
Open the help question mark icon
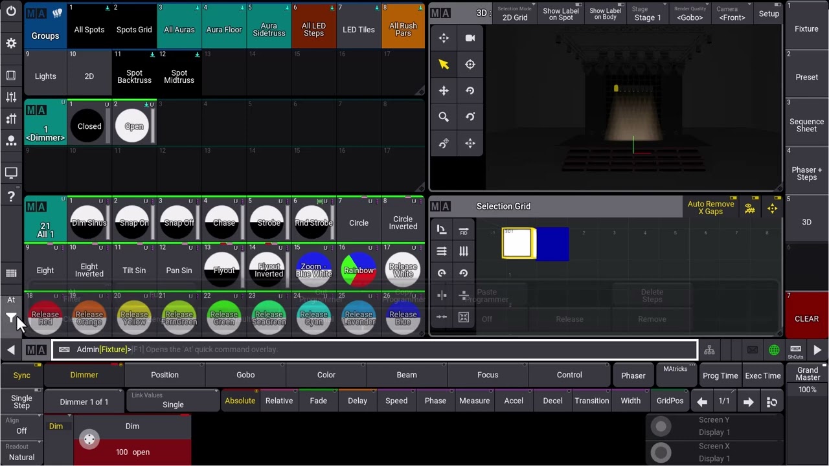tap(11, 197)
